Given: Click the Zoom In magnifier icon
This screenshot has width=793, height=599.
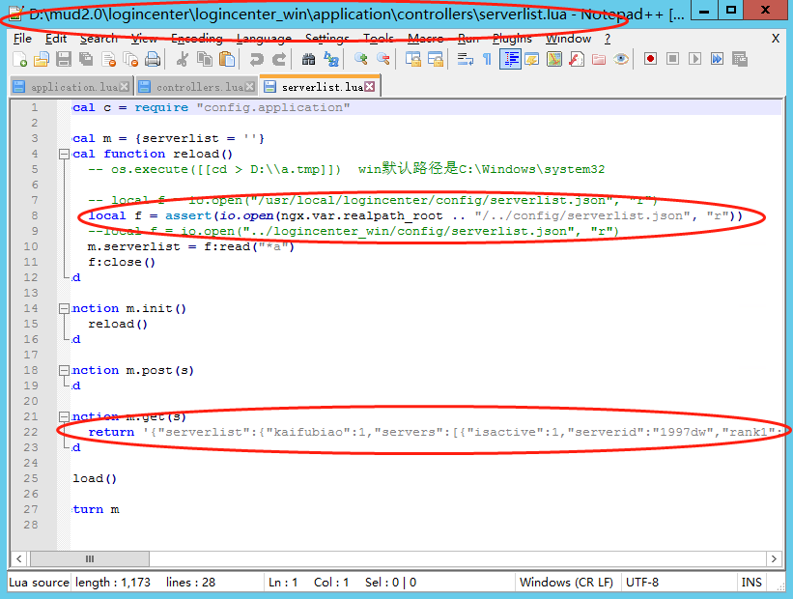Looking at the screenshot, I should click(360, 59).
